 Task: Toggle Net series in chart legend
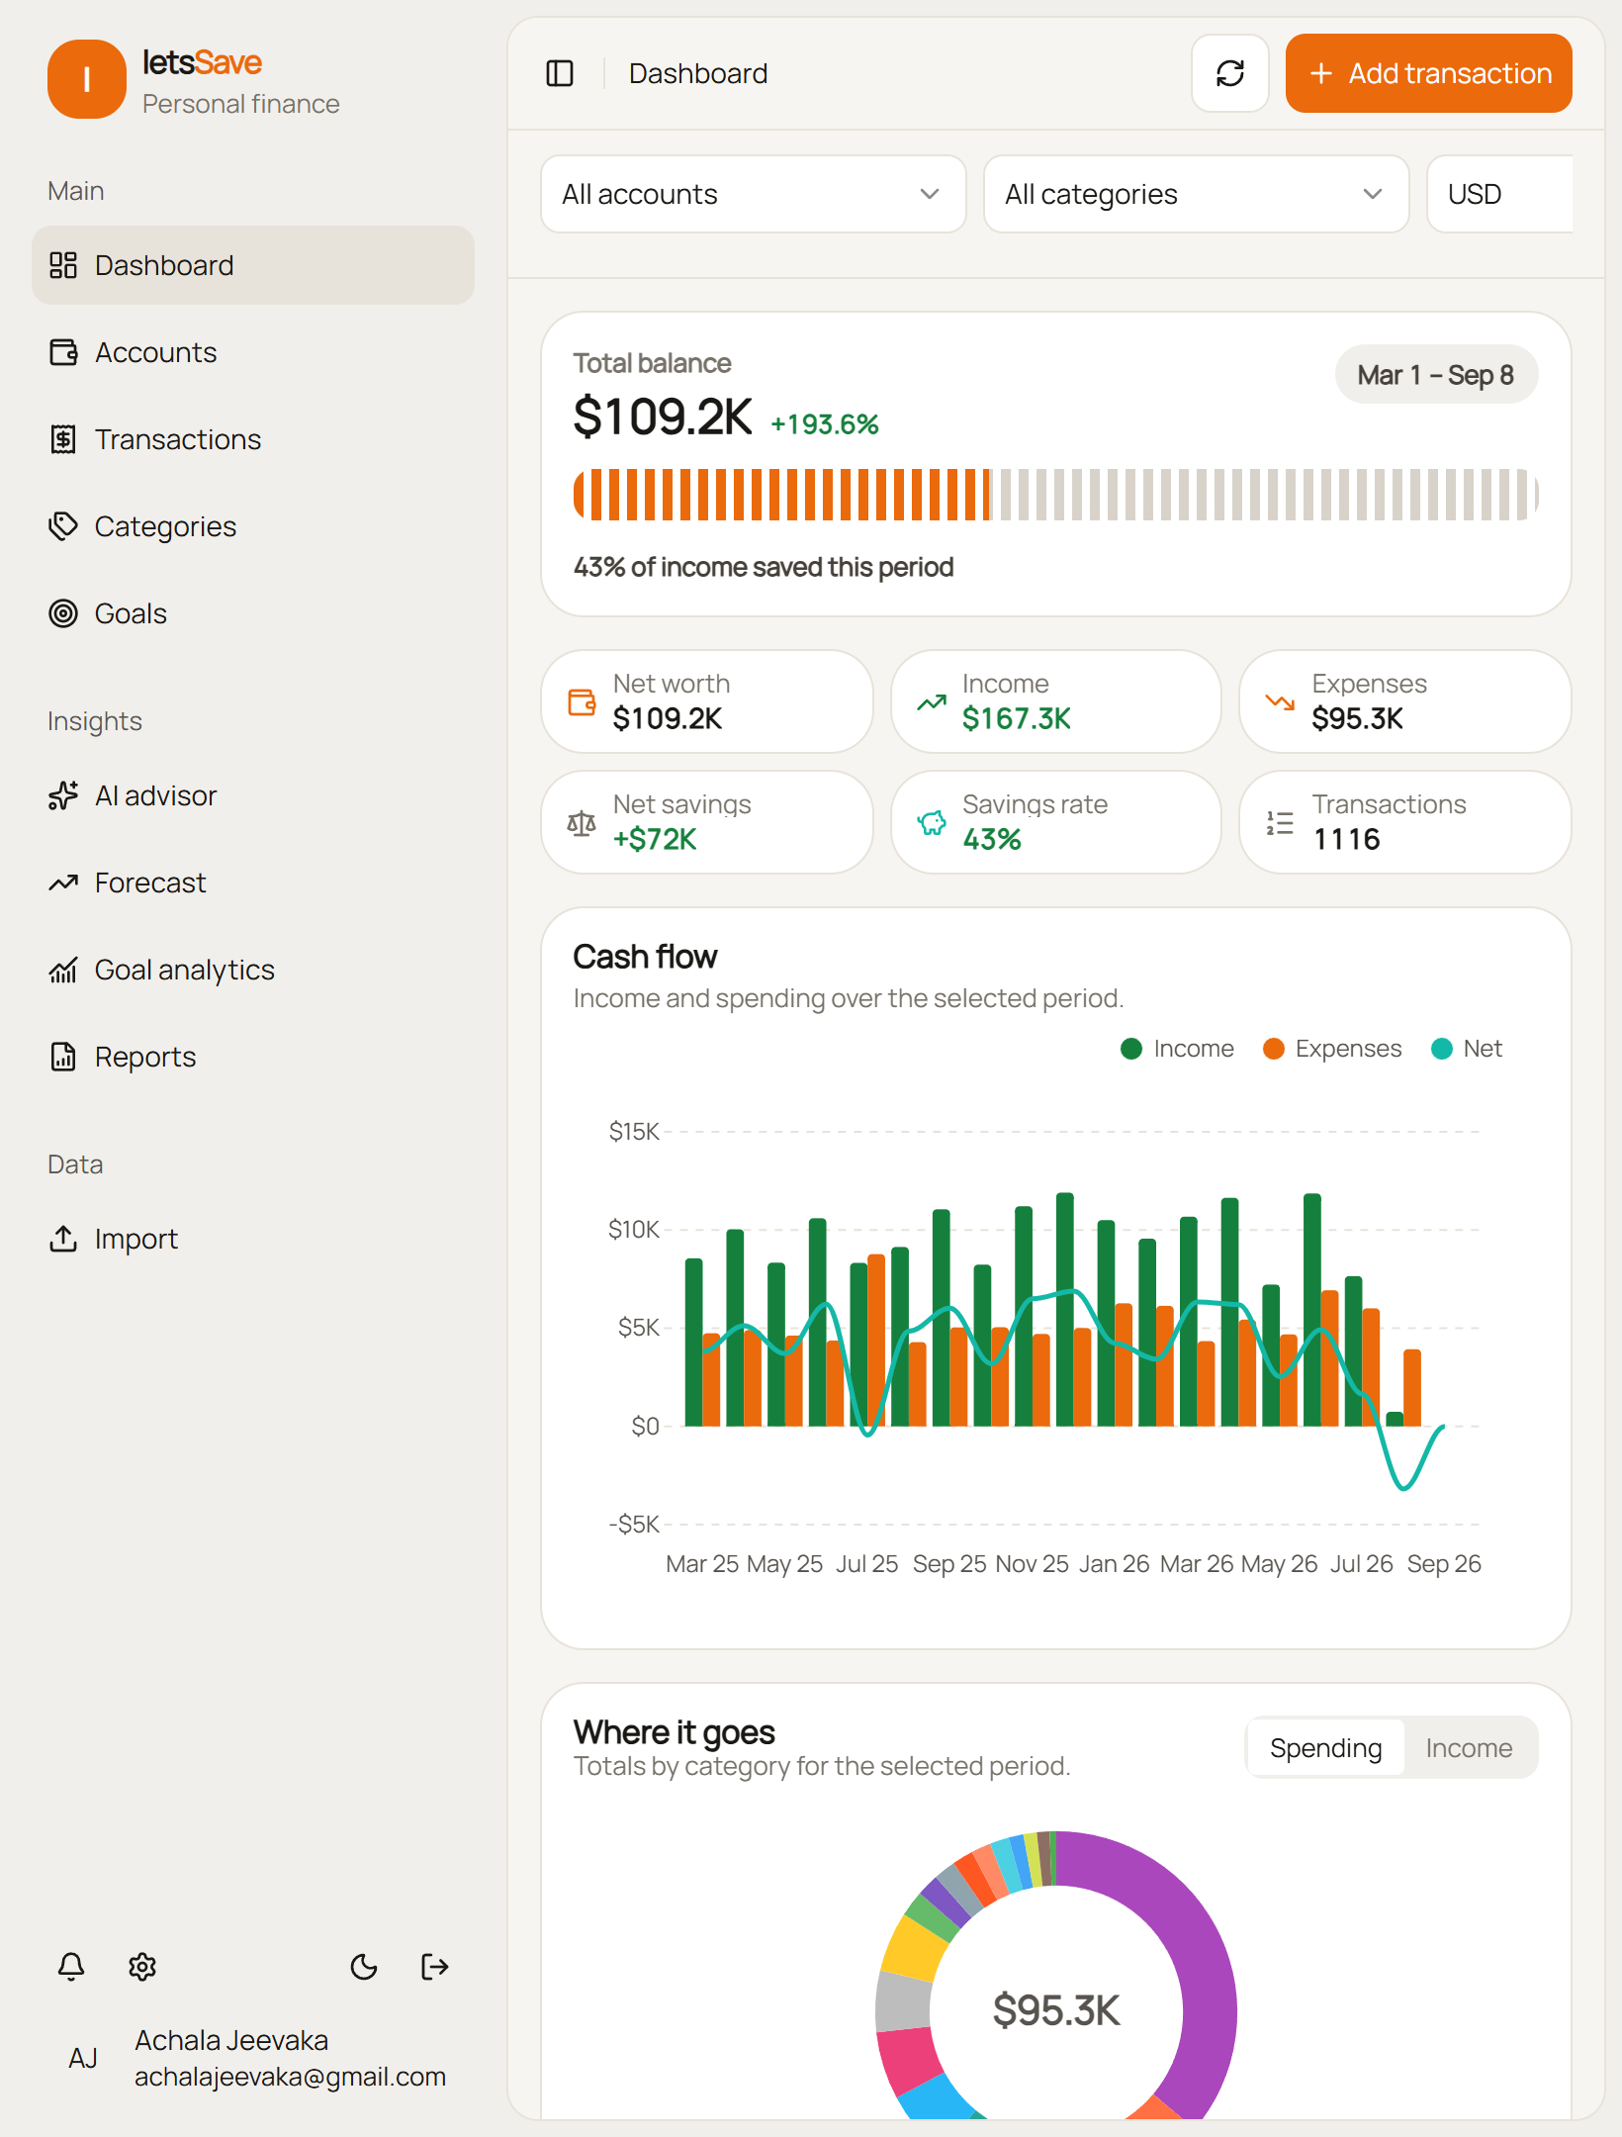(x=1467, y=1049)
